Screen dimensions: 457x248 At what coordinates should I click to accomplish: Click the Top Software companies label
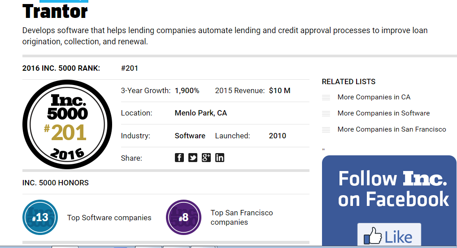(x=109, y=218)
